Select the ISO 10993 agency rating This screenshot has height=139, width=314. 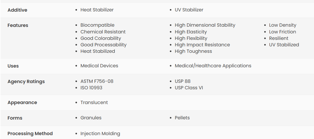click(91, 88)
